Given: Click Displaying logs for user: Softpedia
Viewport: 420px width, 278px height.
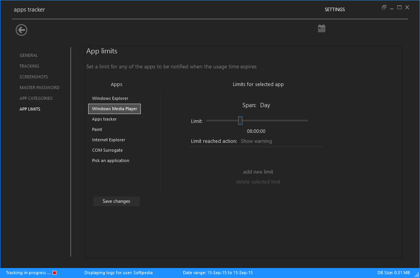Looking at the screenshot, I should [119, 273].
